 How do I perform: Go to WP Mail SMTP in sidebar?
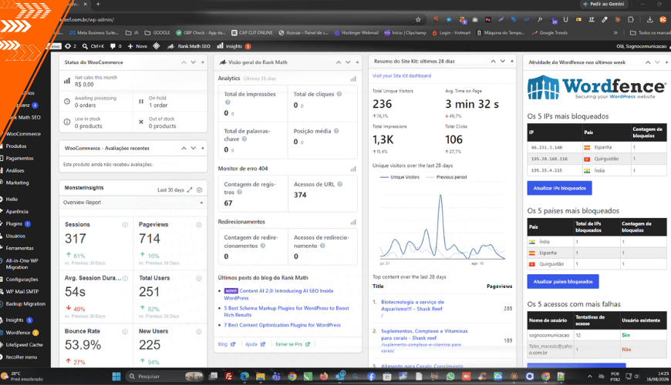[x=22, y=292]
